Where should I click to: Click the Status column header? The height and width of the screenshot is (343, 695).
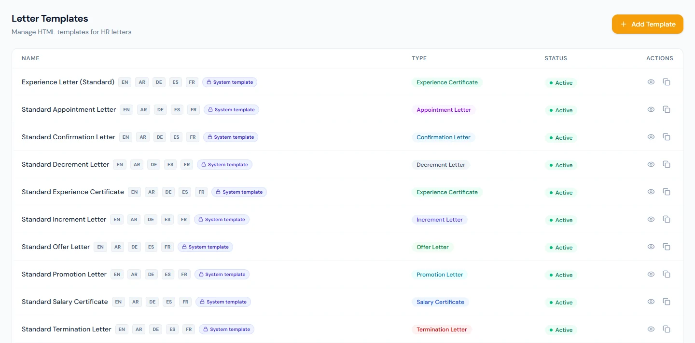click(x=556, y=58)
